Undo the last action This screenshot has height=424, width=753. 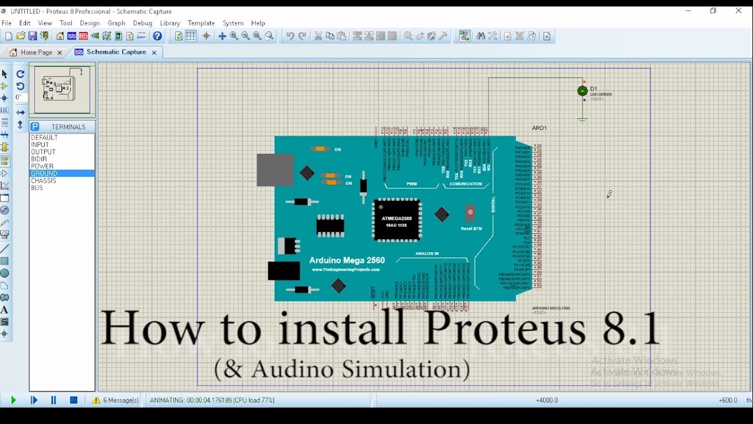click(290, 36)
